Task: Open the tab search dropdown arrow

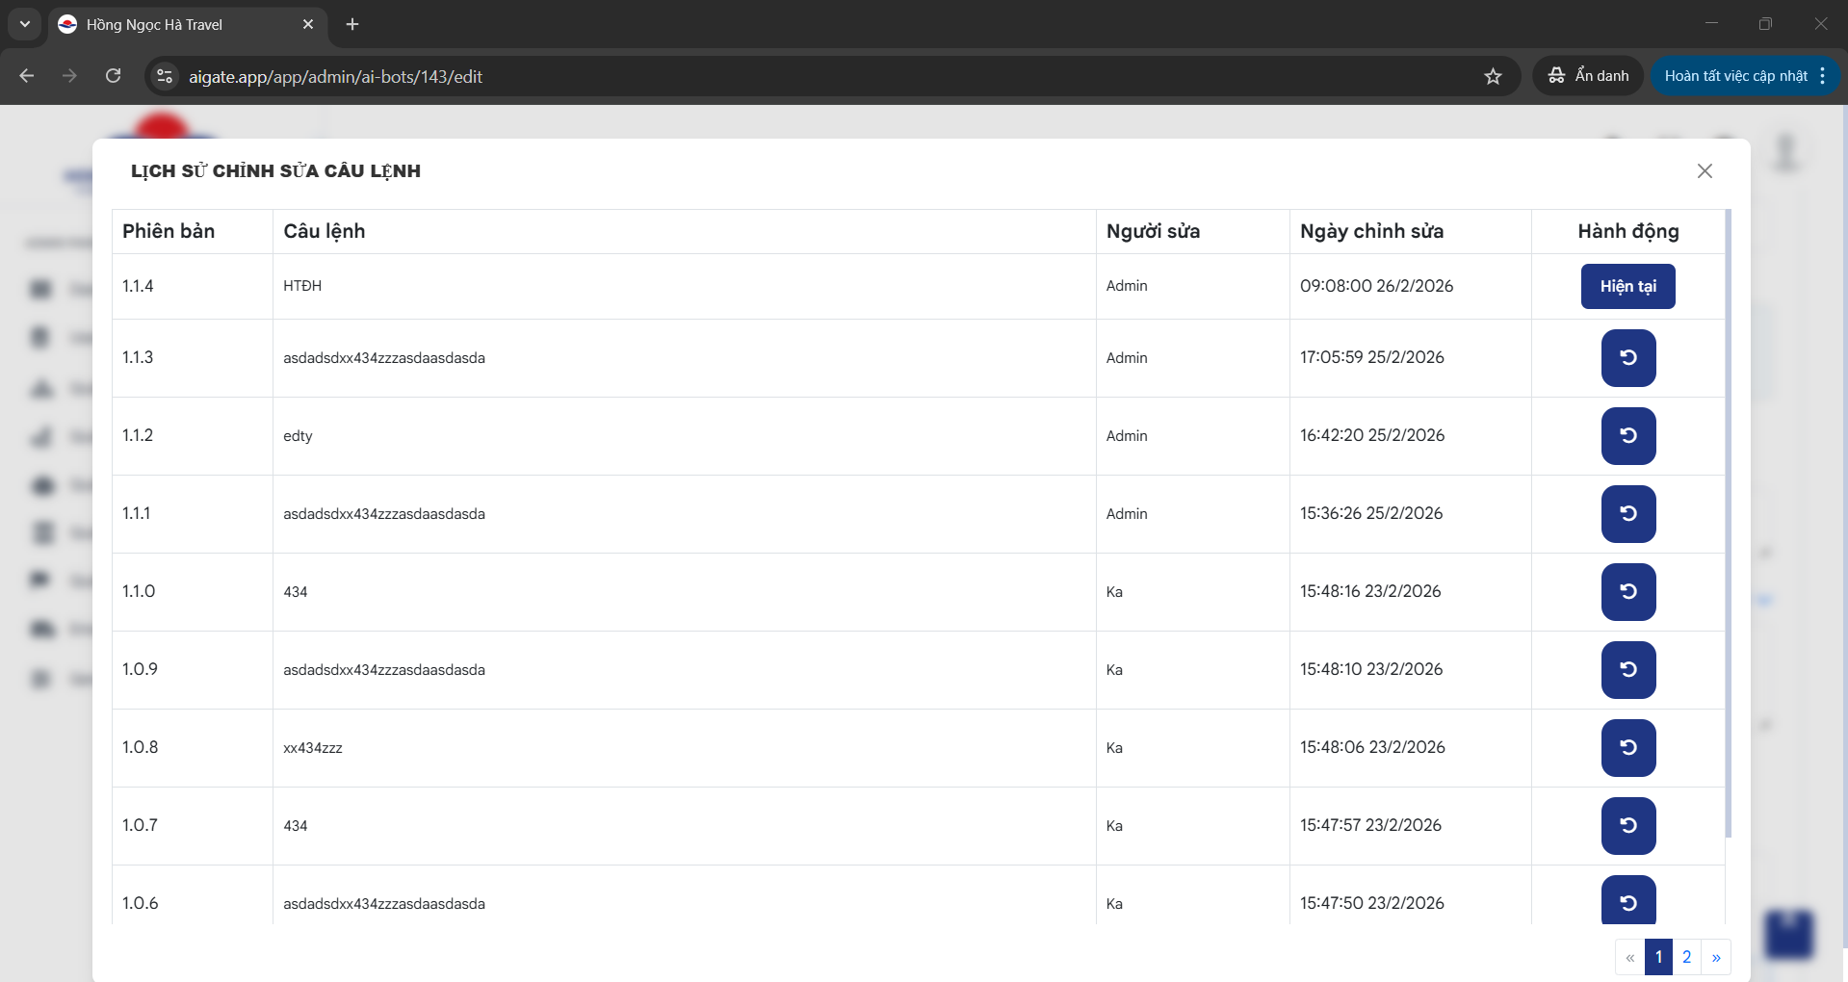Action: point(25,24)
